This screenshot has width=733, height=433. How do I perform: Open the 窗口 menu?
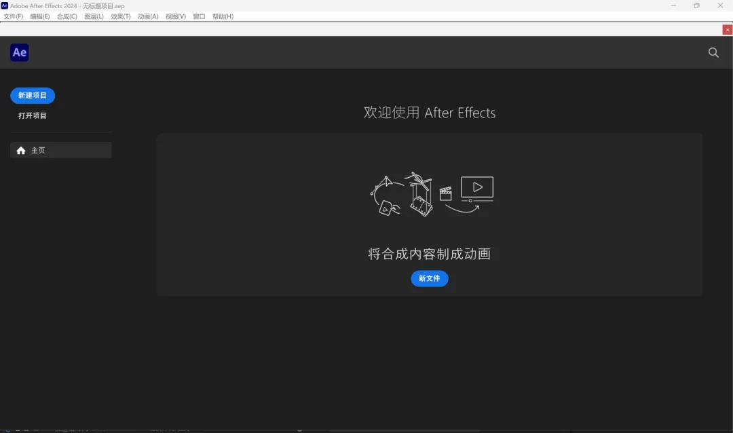tap(199, 16)
